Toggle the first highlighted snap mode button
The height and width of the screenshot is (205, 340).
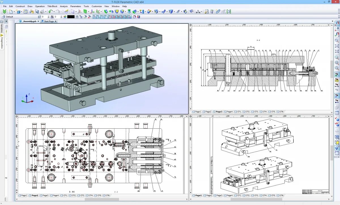pyautogui.click(x=95, y=17)
